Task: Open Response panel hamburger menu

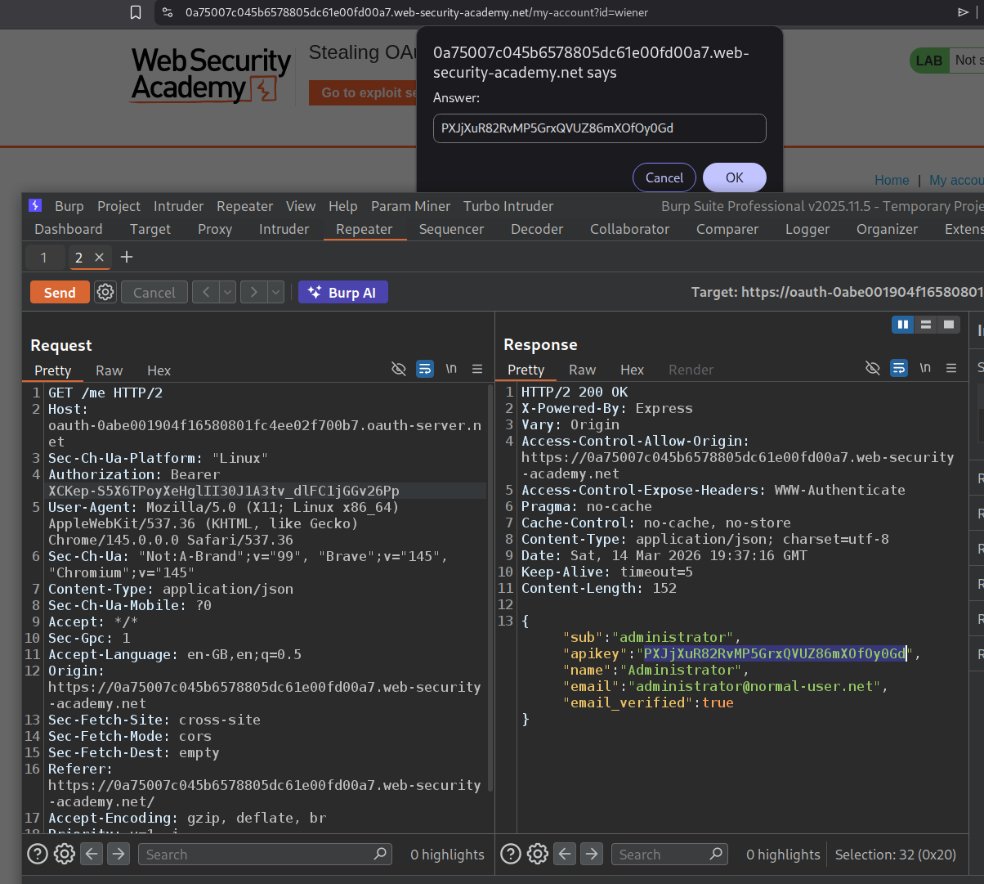Action: pos(951,369)
